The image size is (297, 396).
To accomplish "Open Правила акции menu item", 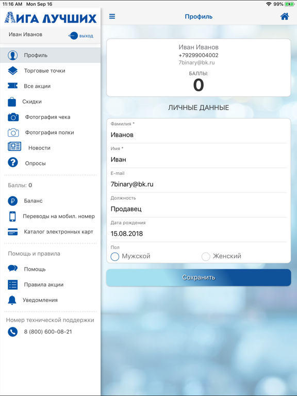I will point(50,285).
